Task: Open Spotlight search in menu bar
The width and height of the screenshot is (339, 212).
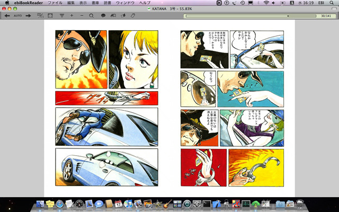Action: (332, 3)
